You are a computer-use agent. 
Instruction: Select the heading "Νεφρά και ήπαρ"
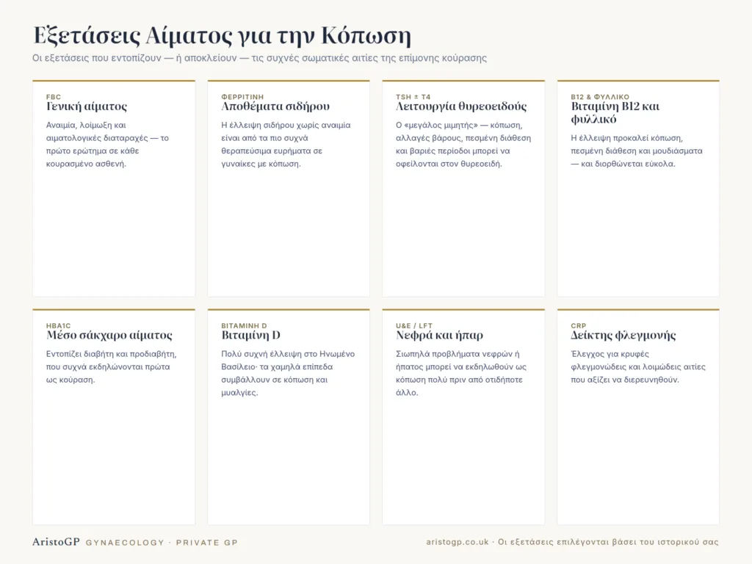click(x=439, y=335)
